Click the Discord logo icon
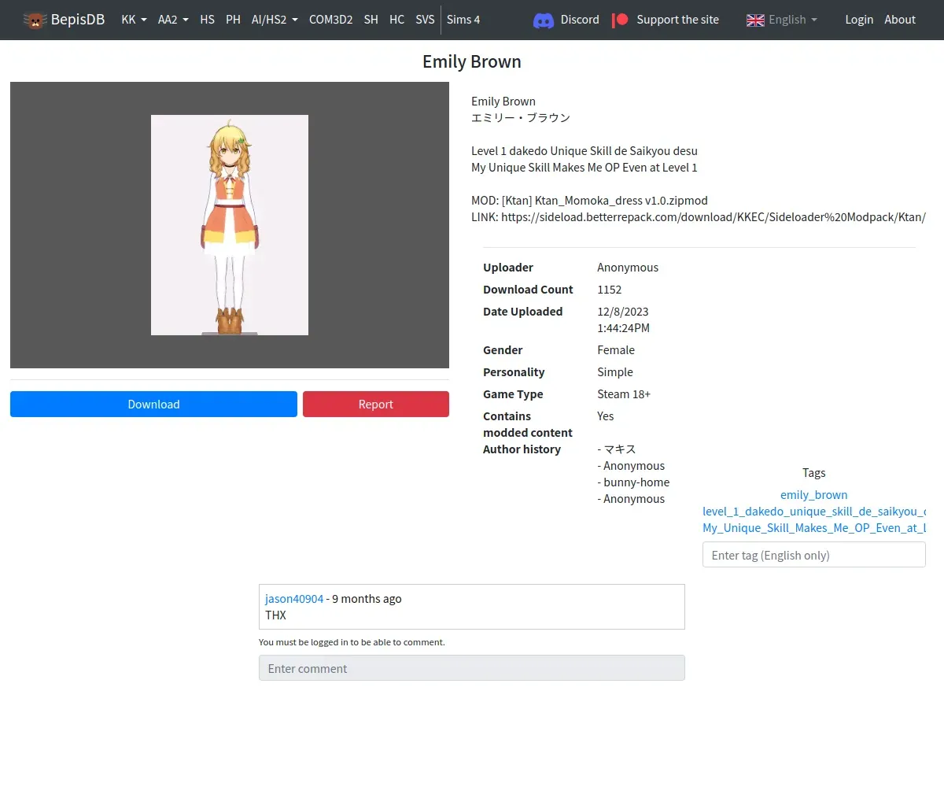944x787 pixels. (543, 20)
